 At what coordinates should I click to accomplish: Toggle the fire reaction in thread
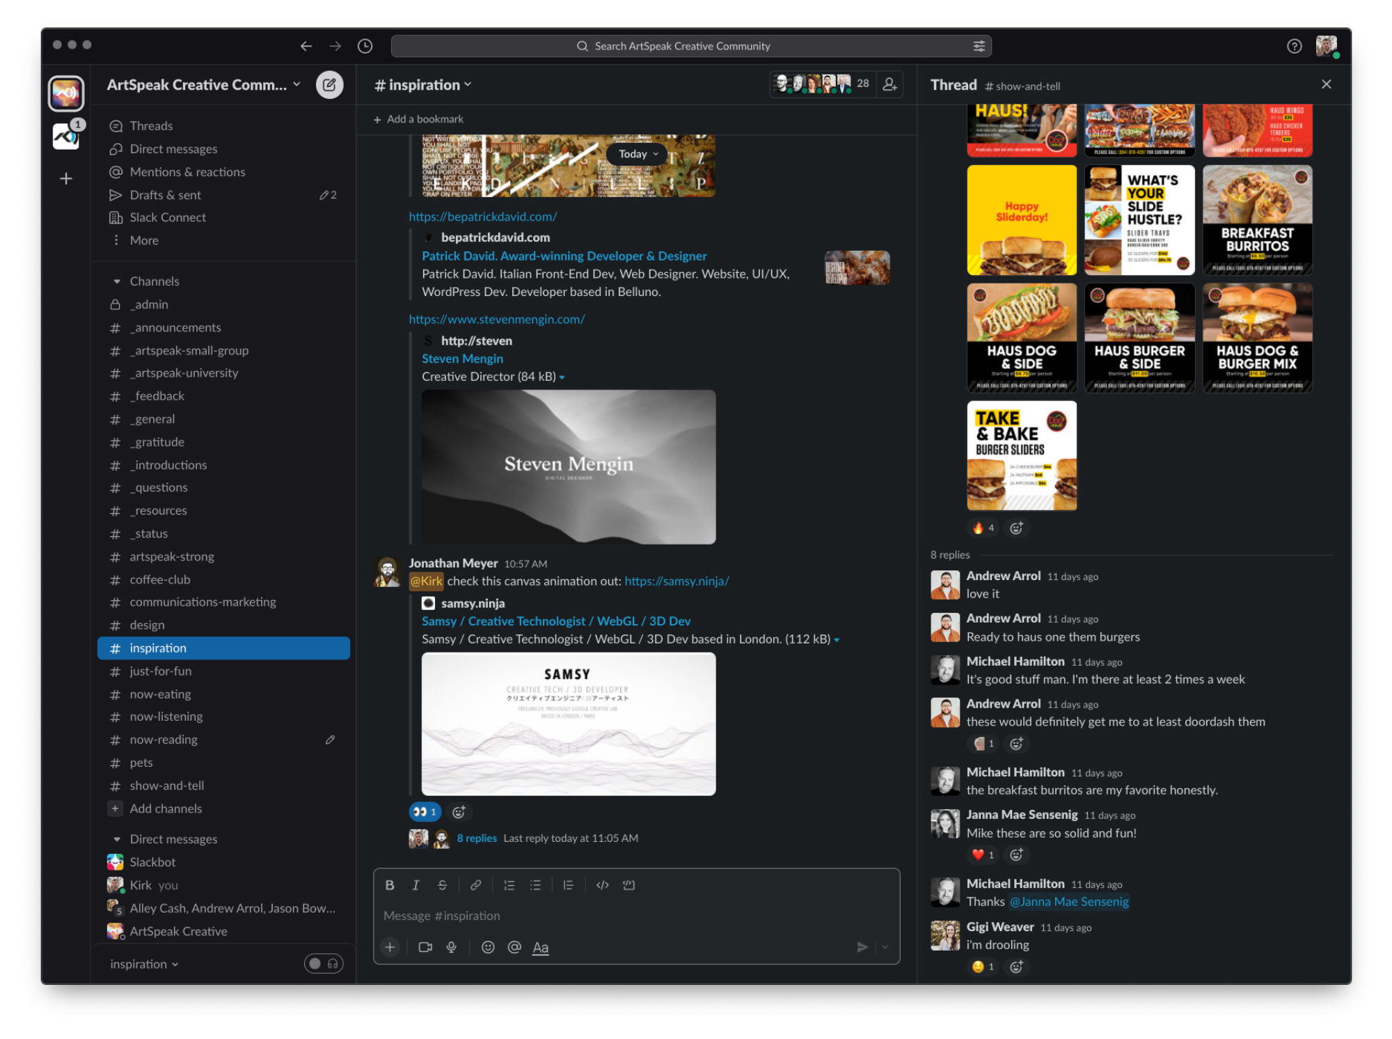click(983, 528)
